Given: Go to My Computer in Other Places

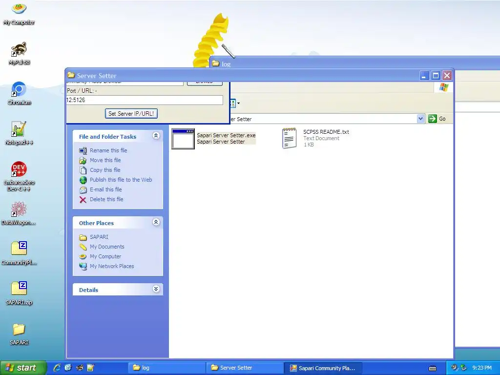Looking at the screenshot, I should click(x=105, y=256).
